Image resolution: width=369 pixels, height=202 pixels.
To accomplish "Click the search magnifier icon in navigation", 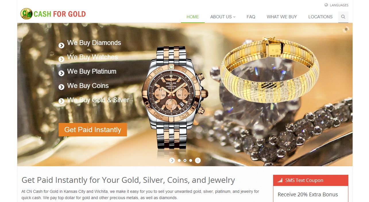I will [x=343, y=17].
